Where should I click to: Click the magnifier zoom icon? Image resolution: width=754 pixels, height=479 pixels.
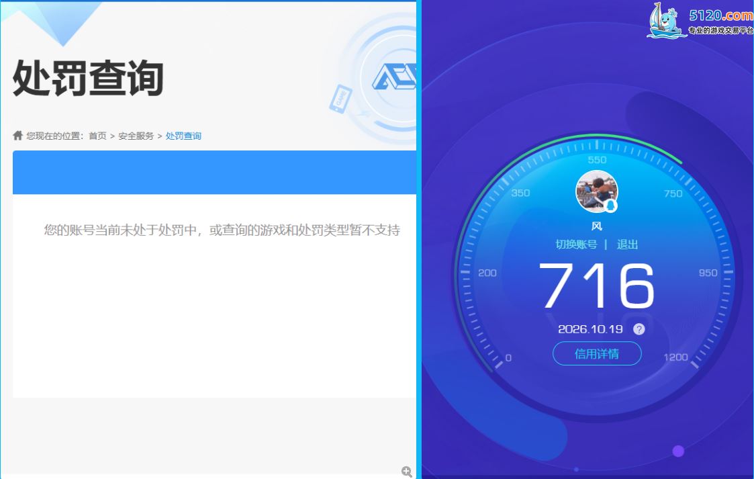click(x=407, y=472)
